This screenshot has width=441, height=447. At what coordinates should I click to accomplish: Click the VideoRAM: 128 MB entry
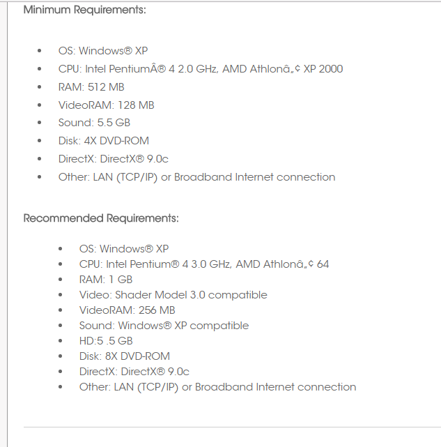107,105
